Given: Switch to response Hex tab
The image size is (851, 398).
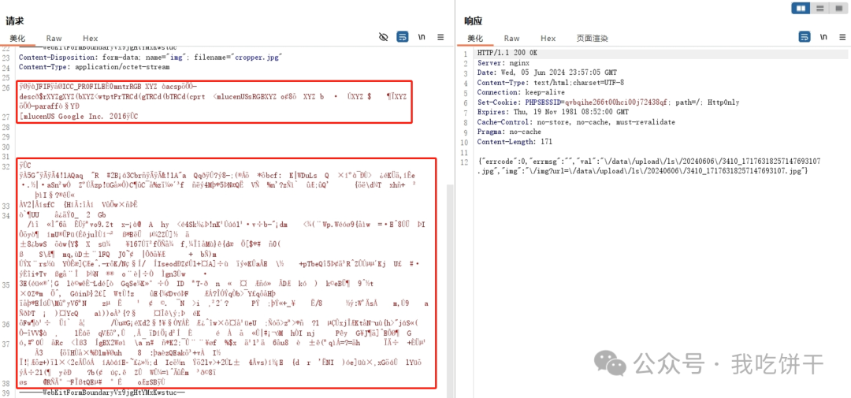Looking at the screenshot, I should (x=548, y=39).
